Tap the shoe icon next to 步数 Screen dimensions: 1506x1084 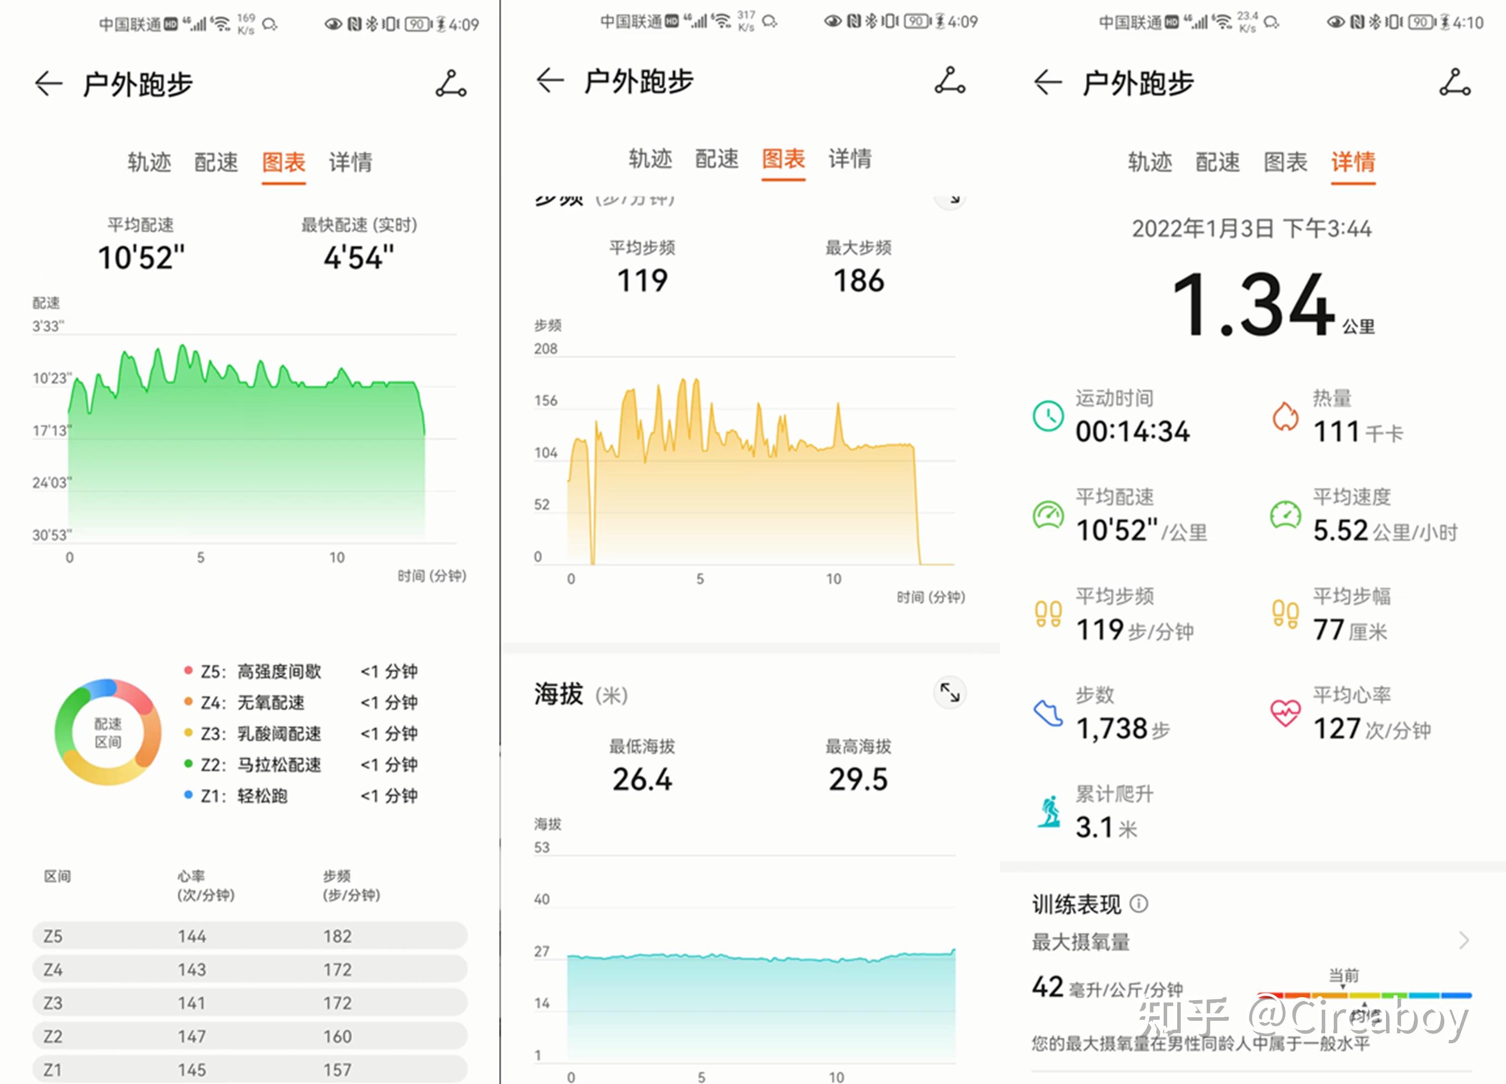click(1048, 712)
